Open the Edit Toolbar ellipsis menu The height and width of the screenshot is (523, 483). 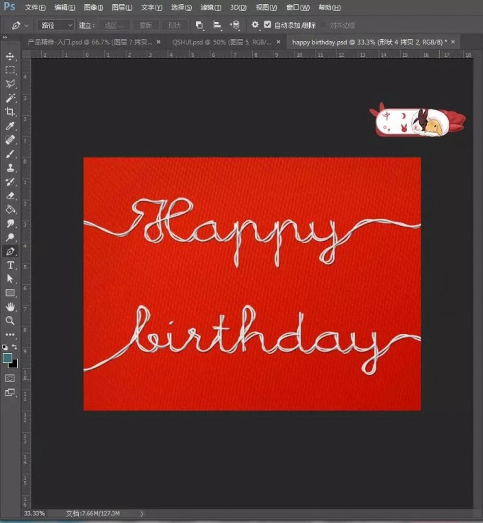click(x=10, y=335)
